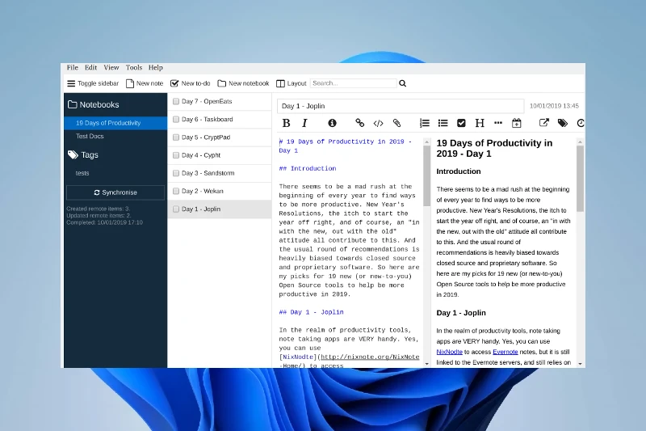Check the Day 2 - Wekan checkbox
The image size is (646, 431).
pyautogui.click(x=176, y=191)
